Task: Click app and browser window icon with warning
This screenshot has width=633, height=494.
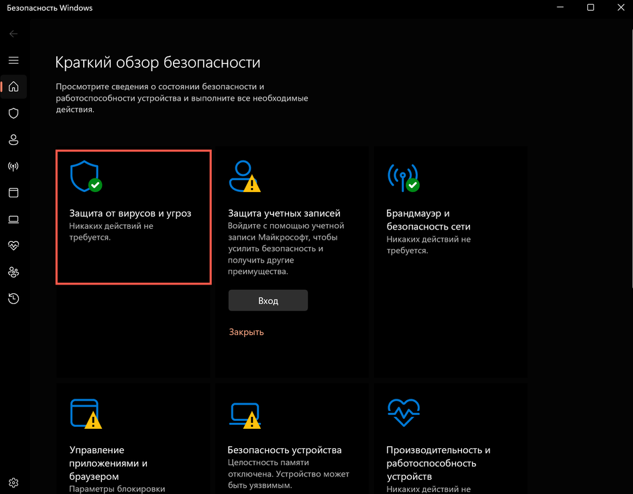Action: coord(86,413)
